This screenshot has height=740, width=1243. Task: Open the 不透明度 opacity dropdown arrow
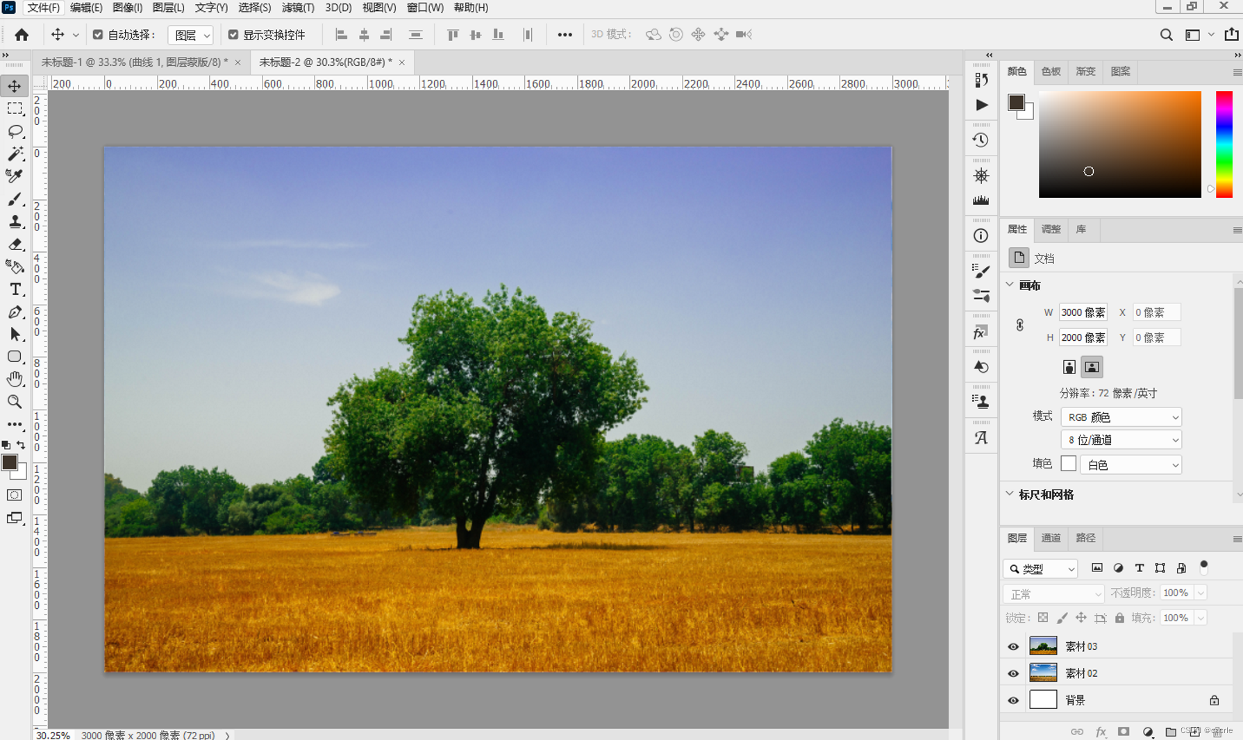(1201, 593)
